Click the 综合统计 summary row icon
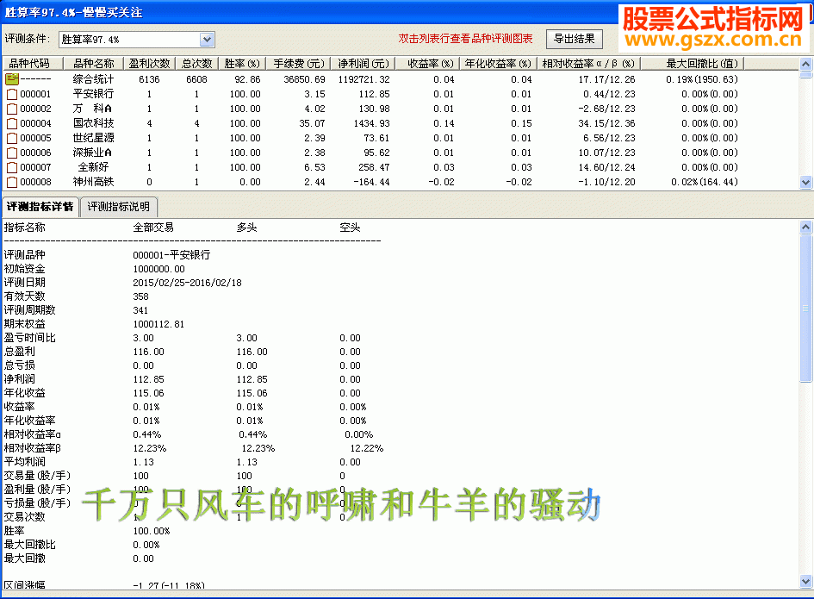814x599 pixels. pos(12,79)
